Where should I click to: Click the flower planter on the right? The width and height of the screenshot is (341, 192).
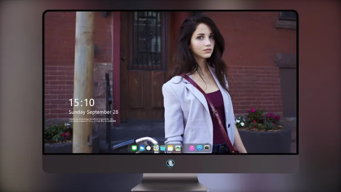click(264, 131)
